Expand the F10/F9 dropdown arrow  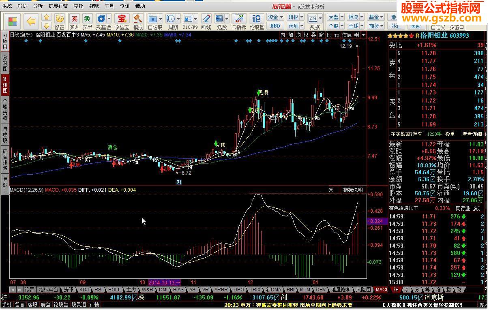point(196,19)
